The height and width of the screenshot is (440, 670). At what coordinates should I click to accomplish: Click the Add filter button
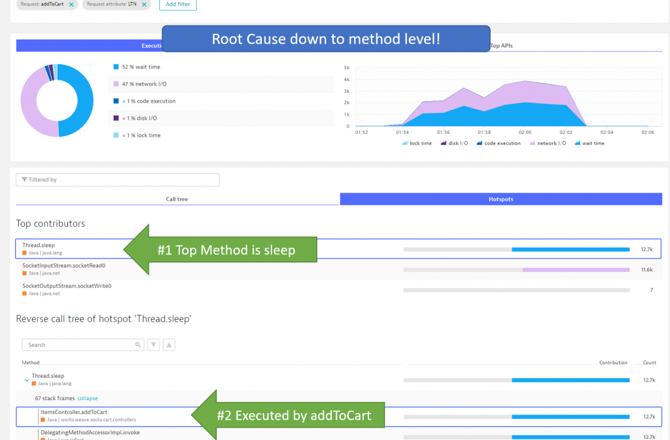coord(177,5)
